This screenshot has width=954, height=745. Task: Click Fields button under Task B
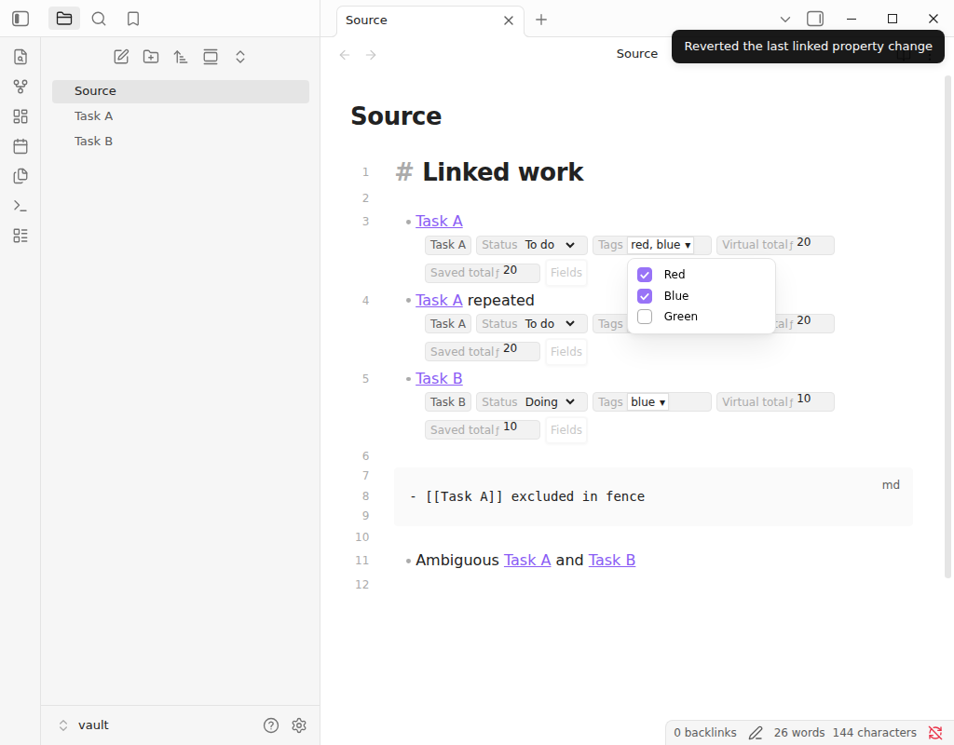point(566,430)
